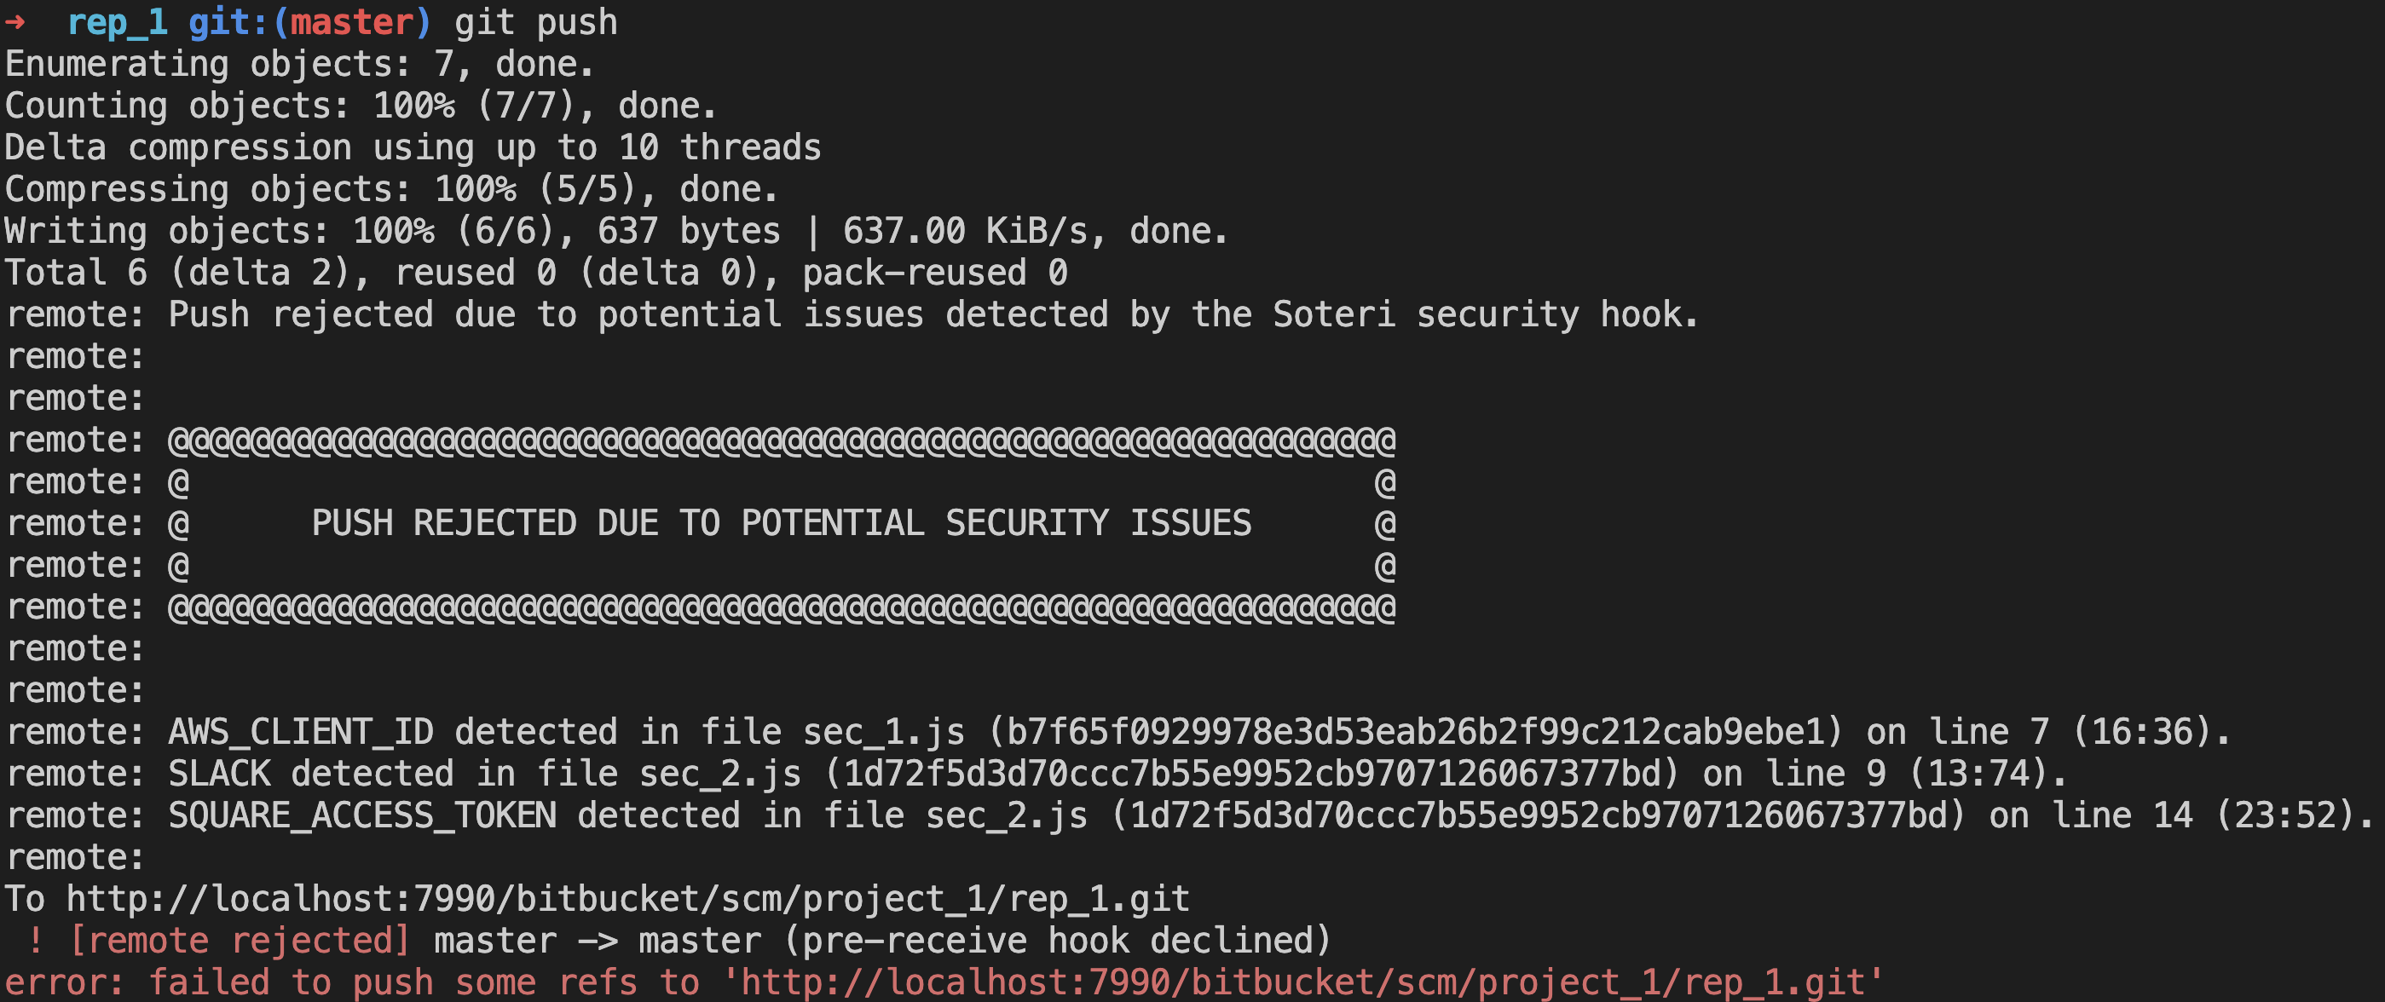Screen dimensions: 2385x1002
Task: Select the AWS_CLIENT_ID detection label
Action: [x=301, y=733]
